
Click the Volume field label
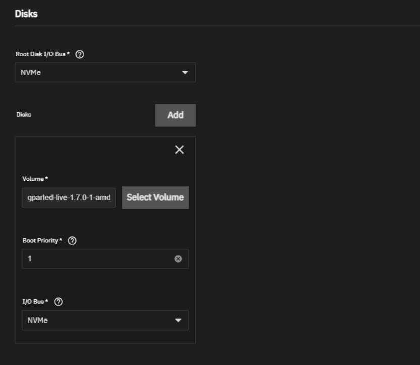point(35,179)
